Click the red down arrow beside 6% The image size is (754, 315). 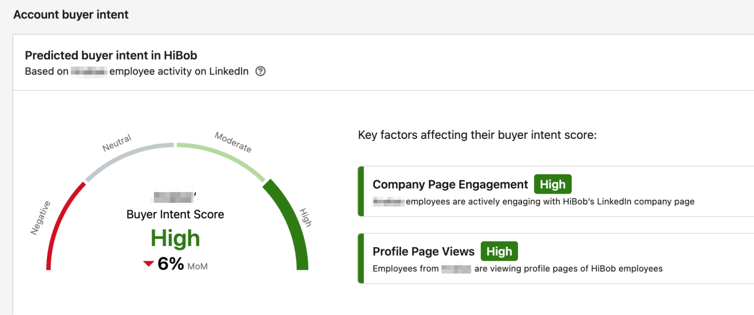click(x=149, y=264)
